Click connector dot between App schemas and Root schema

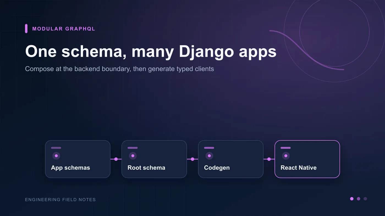(116, 159)
